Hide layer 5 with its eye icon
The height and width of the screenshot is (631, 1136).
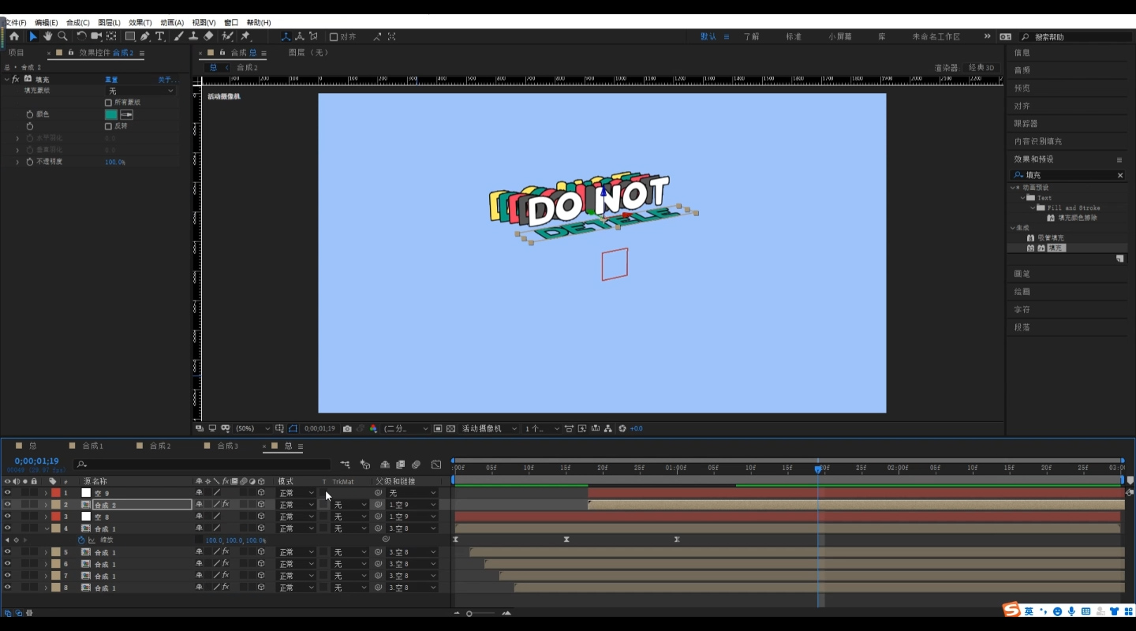click(x=8, y=552)
